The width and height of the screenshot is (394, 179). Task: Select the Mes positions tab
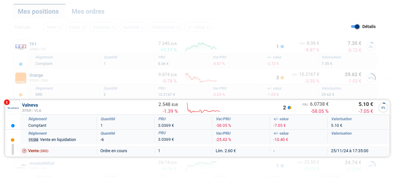(x=38, y=11)
